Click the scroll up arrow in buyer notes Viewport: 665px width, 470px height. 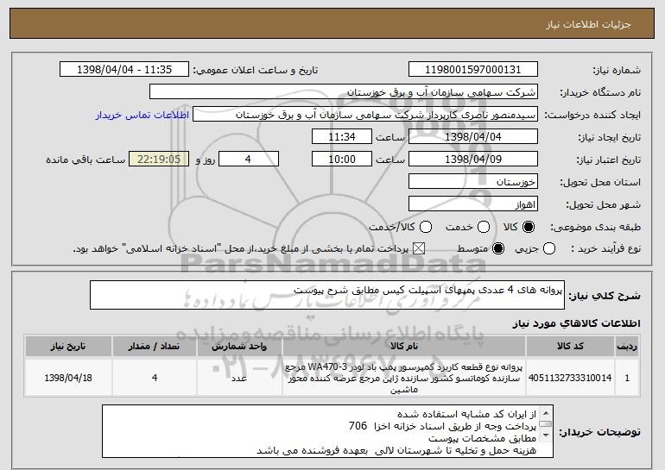point(546,412)
